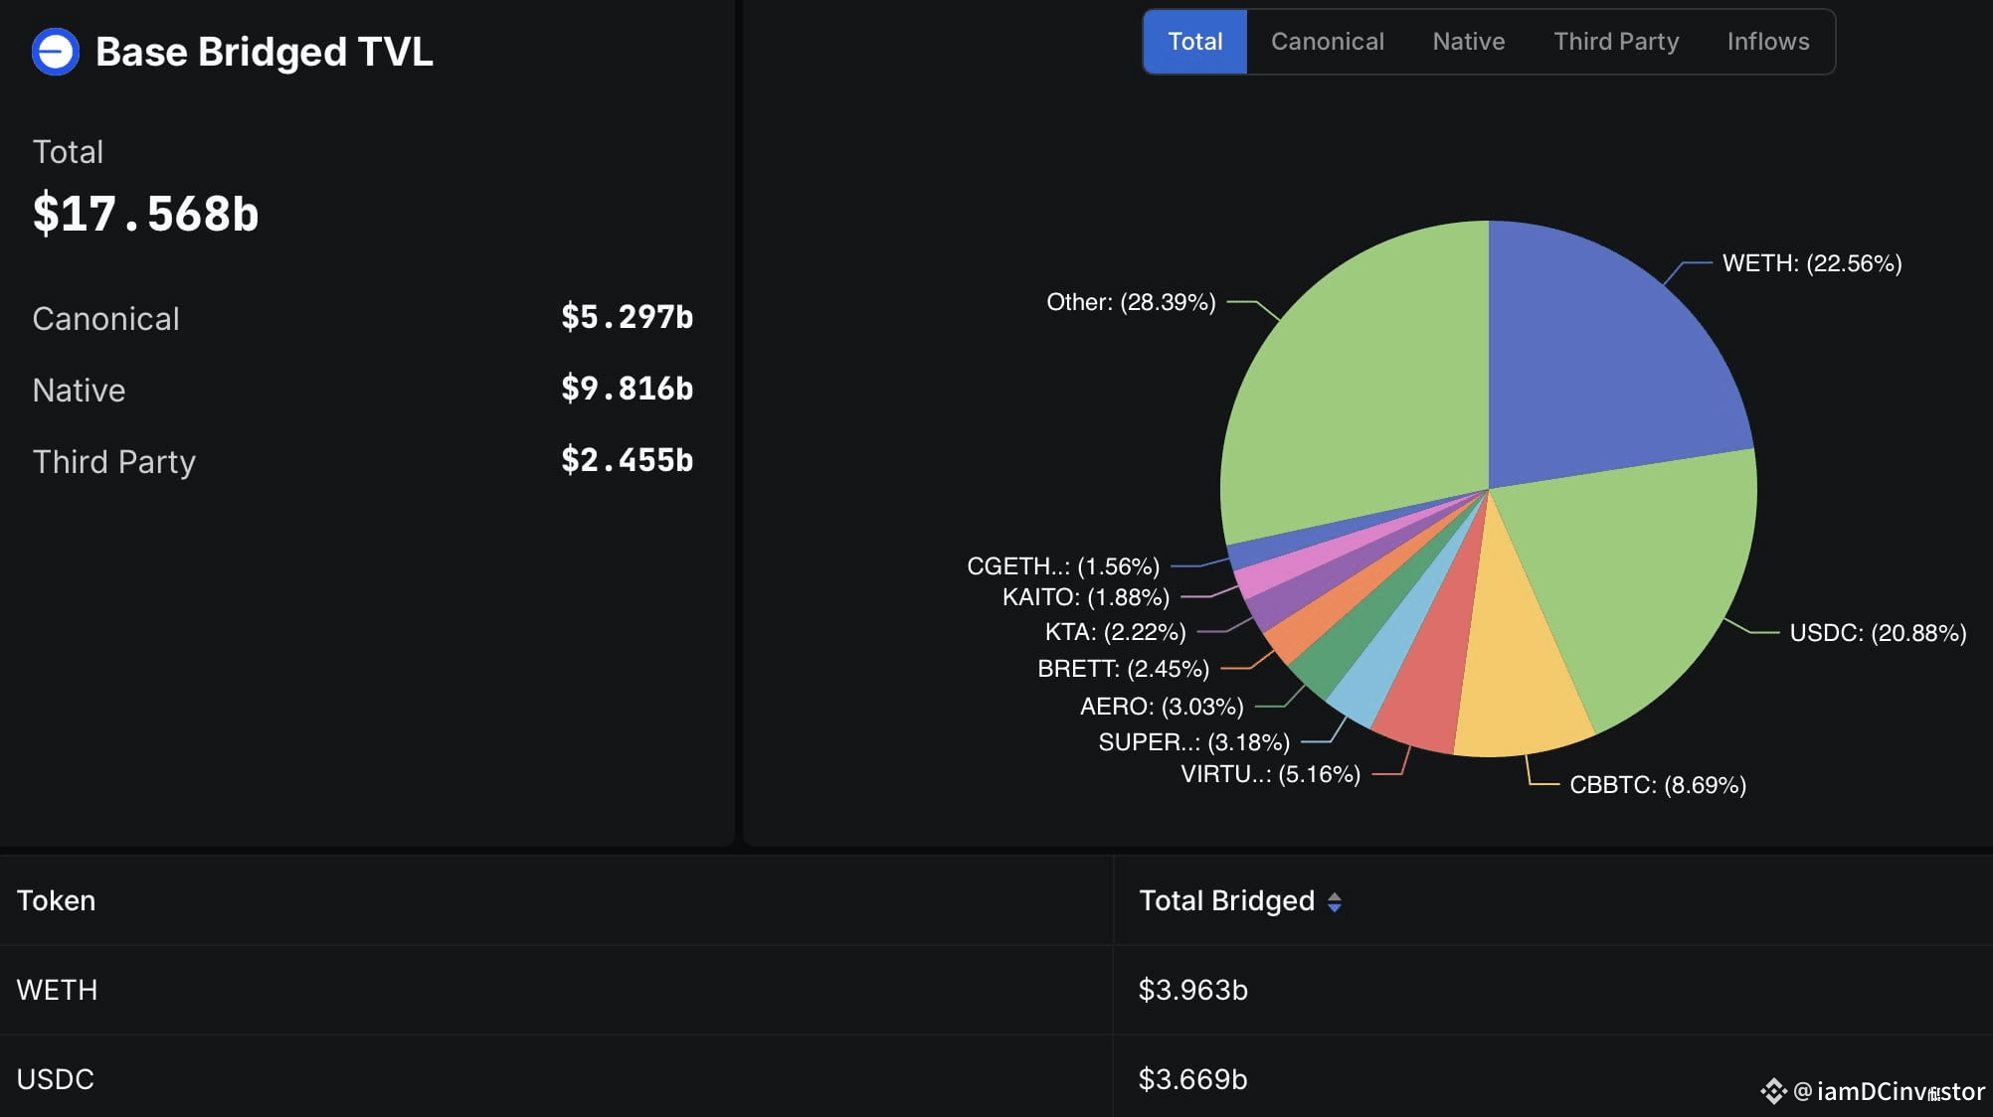Click the VIRTU..: (5.16%) chart label
This screenshot has height=1117, width=1993.
pos(1270,774)
